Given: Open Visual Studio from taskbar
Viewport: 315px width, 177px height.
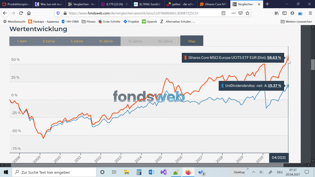Looking at the screenshot, I should click(x=163, y=172).
